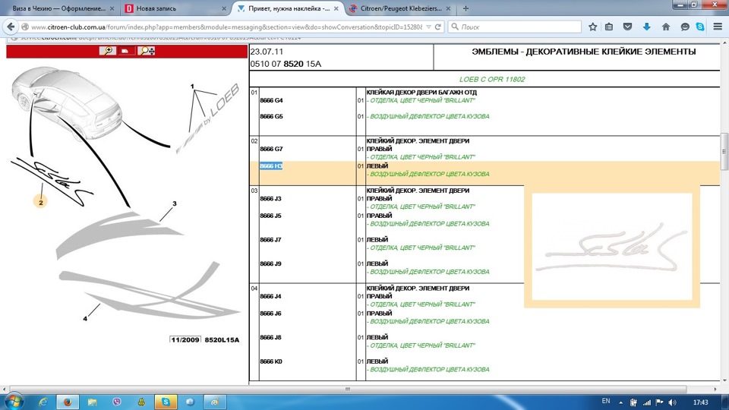Open the bookmarks list icon
The width and height of the screenshot is (729, 410).
coord(609,27)
